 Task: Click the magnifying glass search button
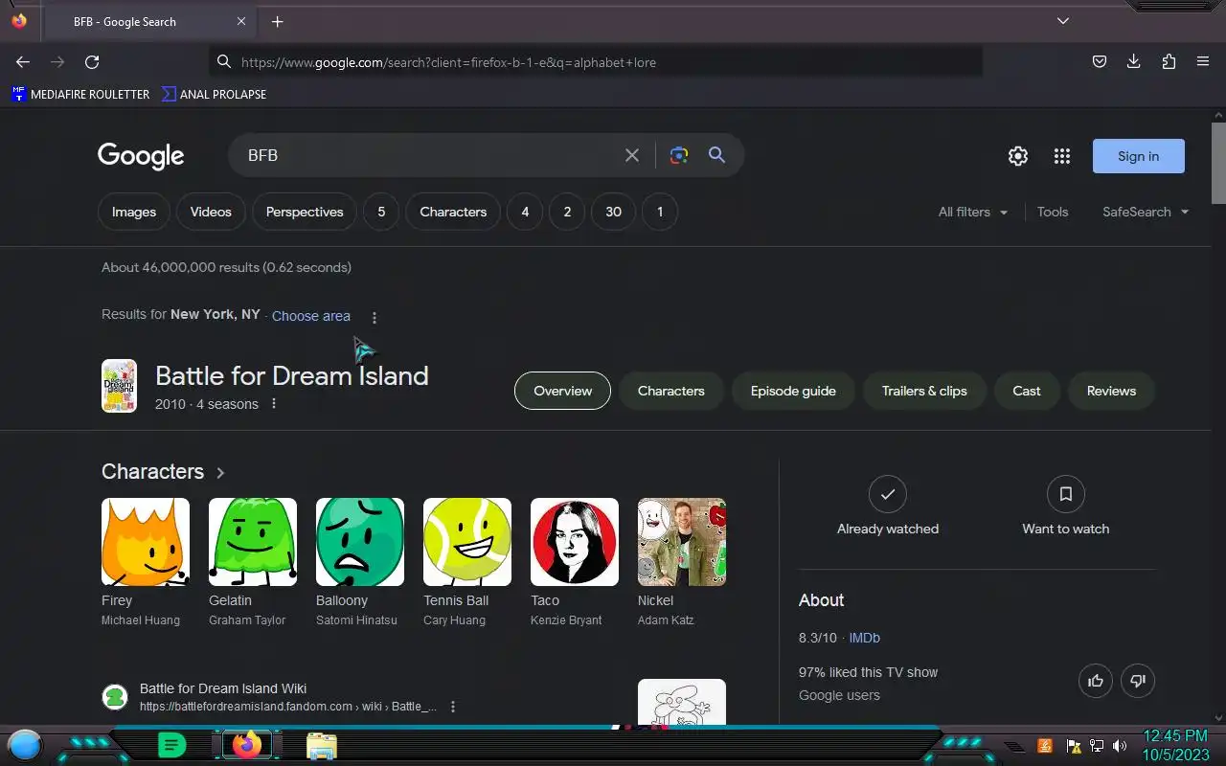point(716,155)
